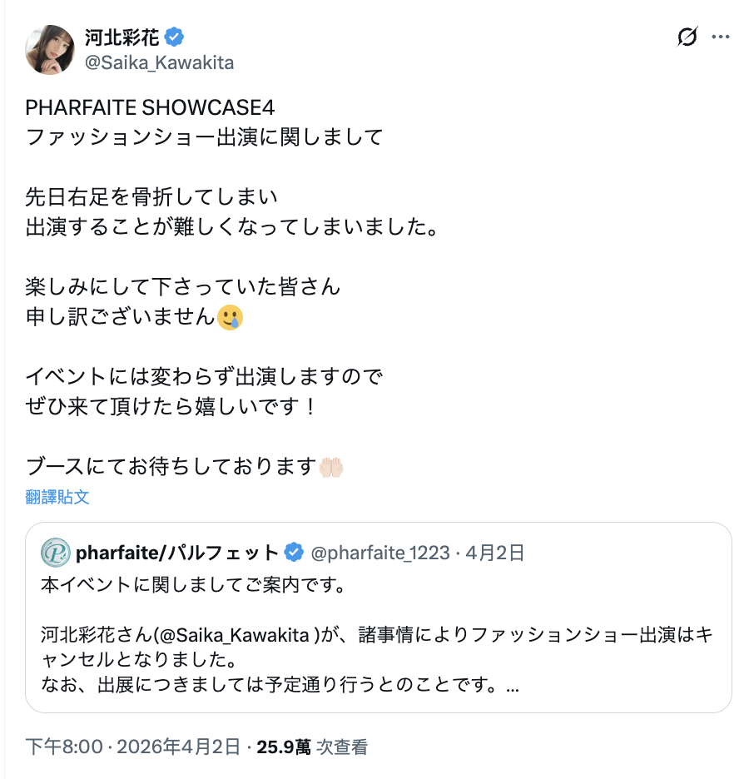Screen dimensions: 749x779
Task: Open the 25.9萬 次查看 view count
Action: [312, 747]
